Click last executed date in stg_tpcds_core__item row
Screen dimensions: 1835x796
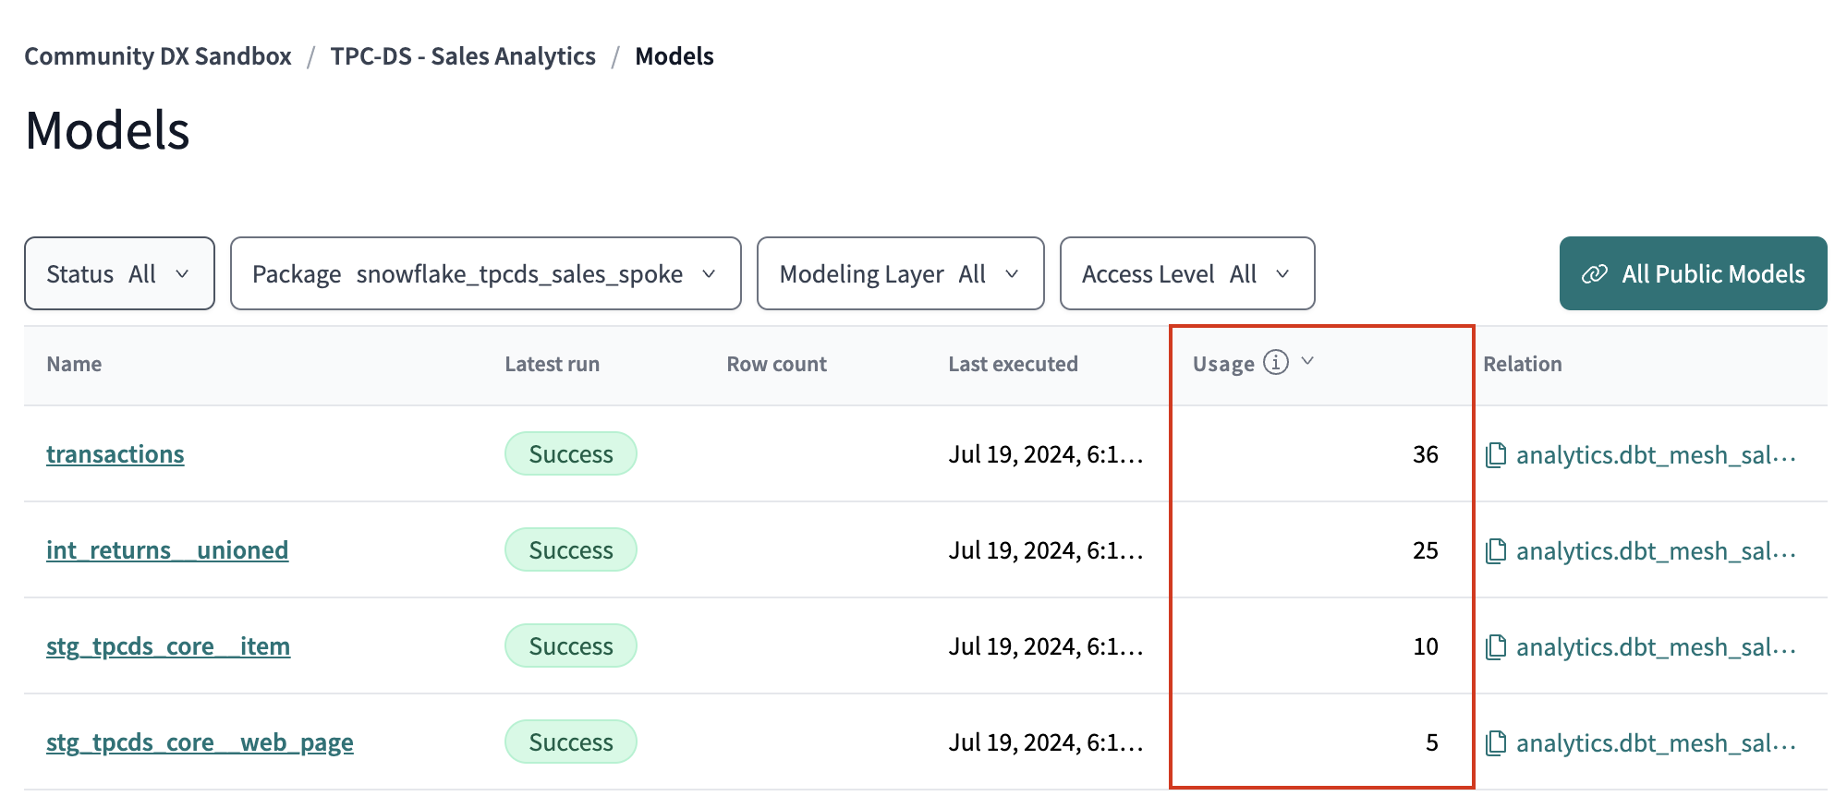coord(1046,646)
